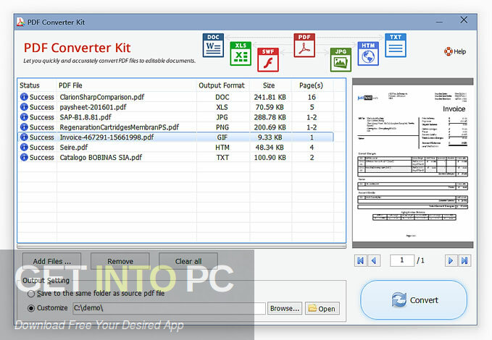Jump to last preview page

point(464,260)
